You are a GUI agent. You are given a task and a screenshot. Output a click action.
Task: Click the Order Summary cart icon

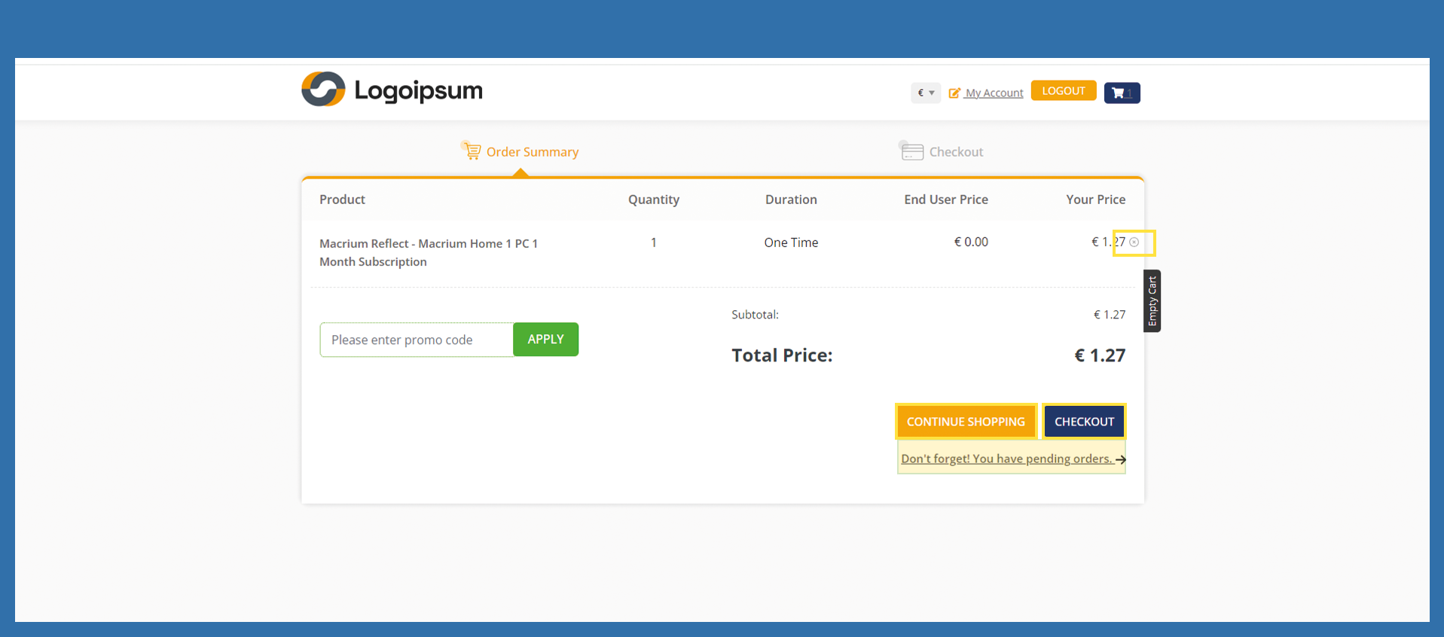coord(472,151)
